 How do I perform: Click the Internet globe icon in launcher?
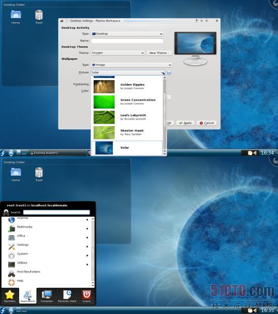point(12,220)
